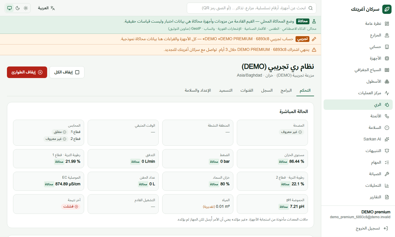The height and width of the screenshot is (237, 395).
Task: Open حسابي building icon in sidebar
Action: pyautogui.click(x=387, y=47)
